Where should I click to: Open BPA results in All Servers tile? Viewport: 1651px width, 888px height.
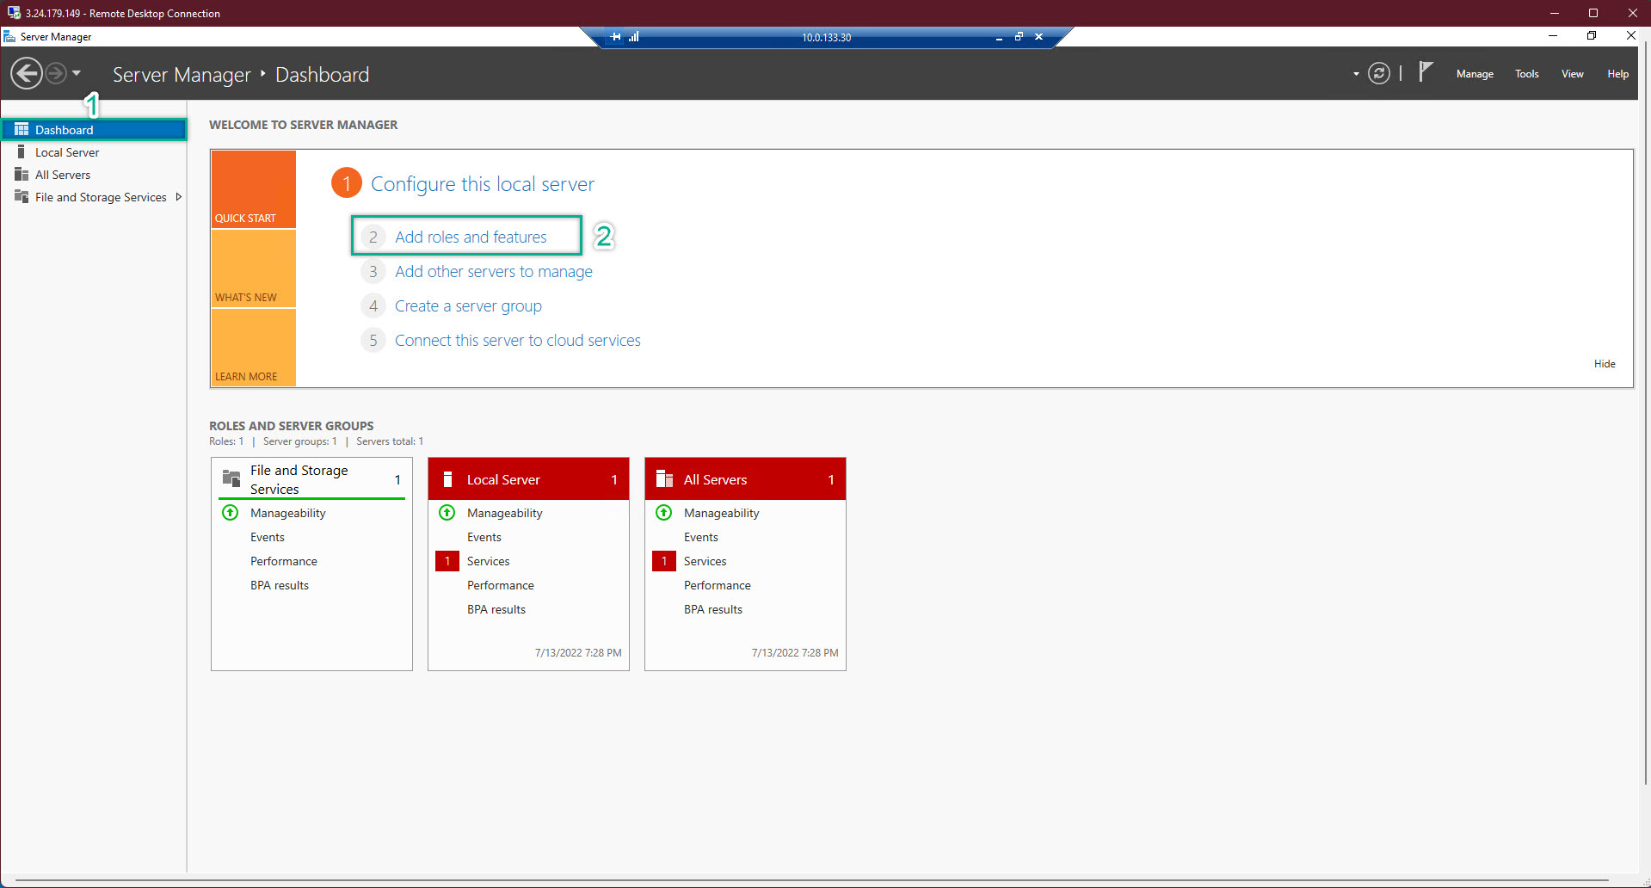point(713,609)
